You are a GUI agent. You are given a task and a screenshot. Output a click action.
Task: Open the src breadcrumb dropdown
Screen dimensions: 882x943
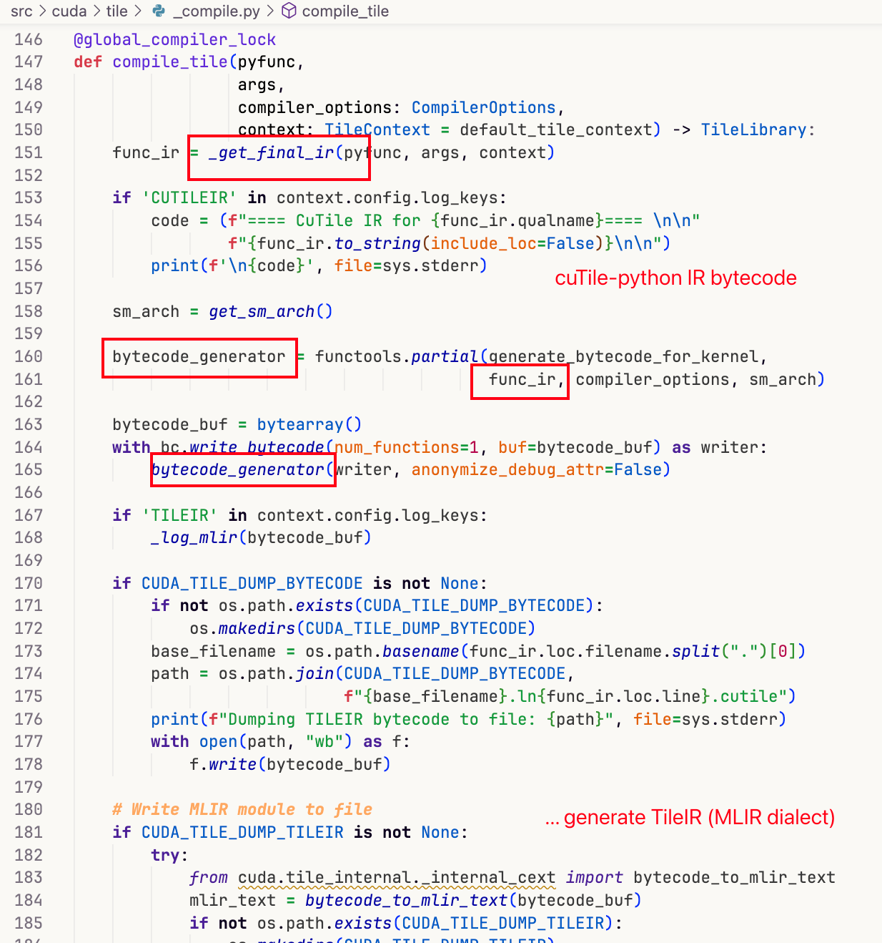pos(20,11)
